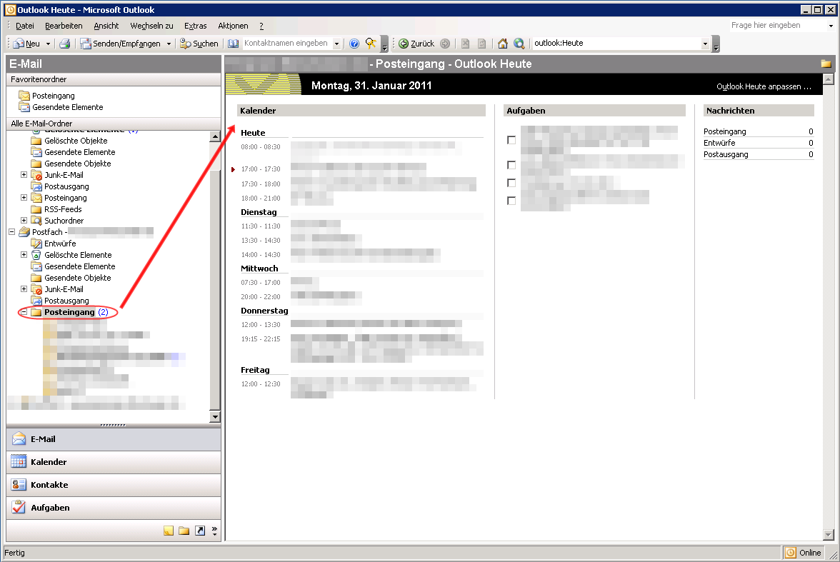This screenshot has height=562, width=840.
Task: Open the Kontaktnamen eingeben dropdown arrow
Action: 336,44
